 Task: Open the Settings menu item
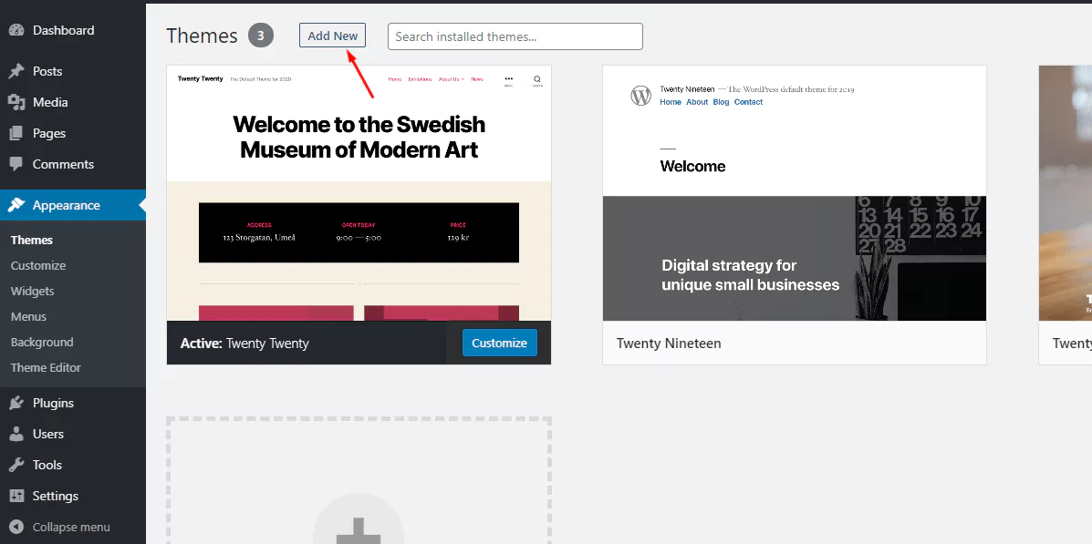[73, 497]
